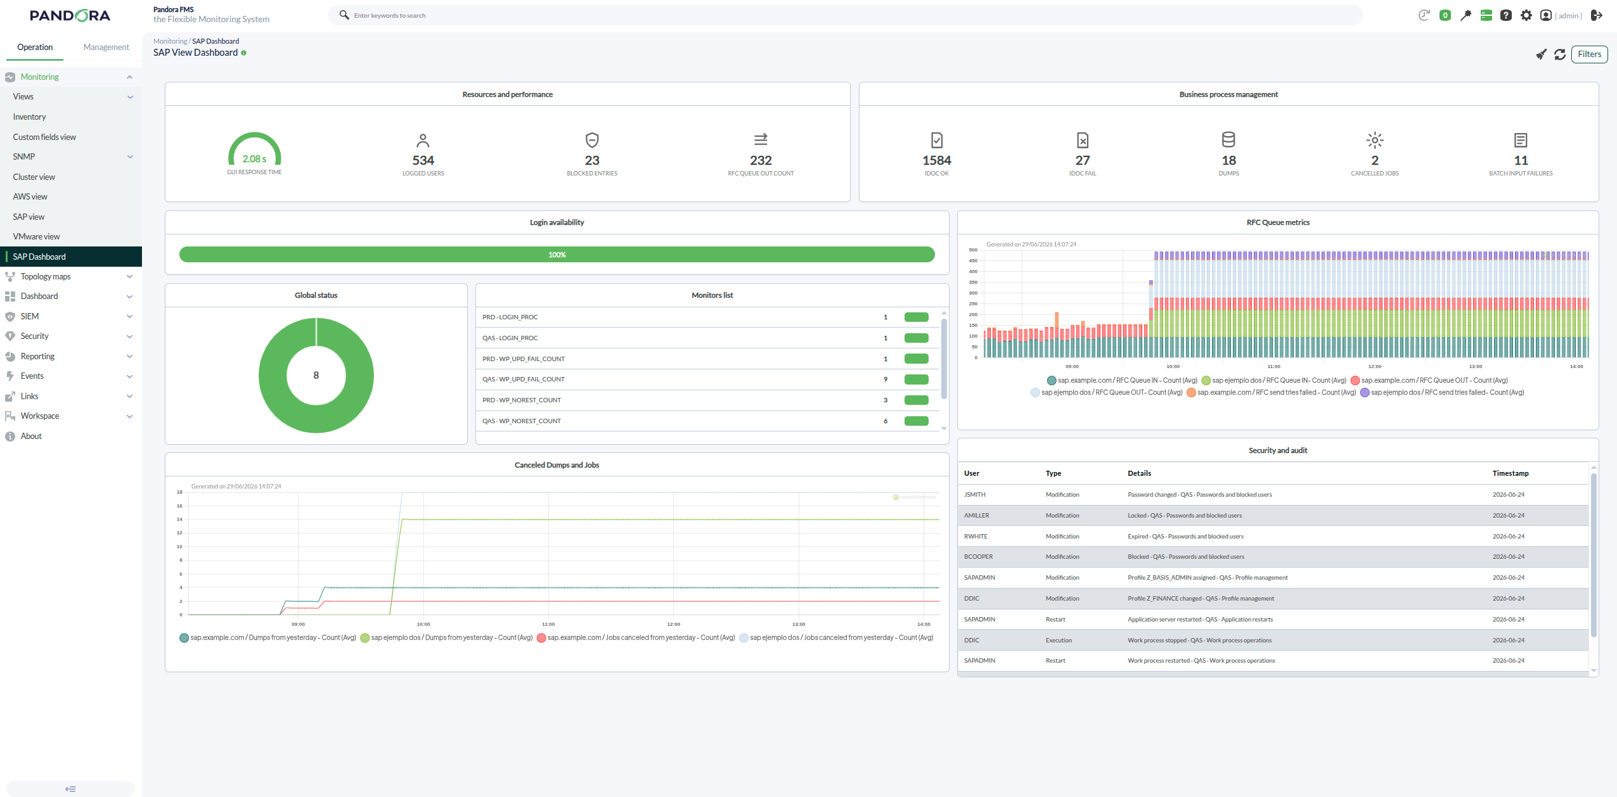Click green status swatch for PRD - LOGIN_PROC
The image size is (1617, 797).
[x=916, y=317]
